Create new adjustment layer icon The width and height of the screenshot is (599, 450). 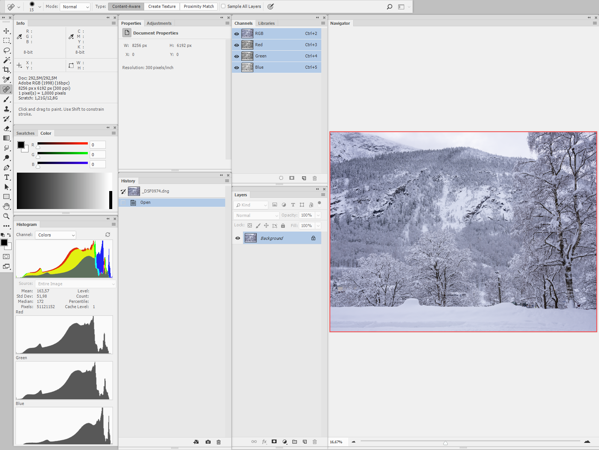coord(284,442)
